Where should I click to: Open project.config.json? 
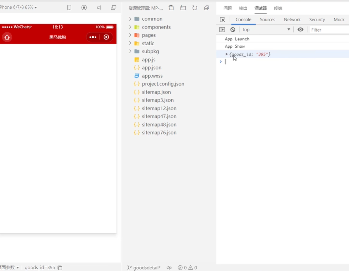click(163, 84)
